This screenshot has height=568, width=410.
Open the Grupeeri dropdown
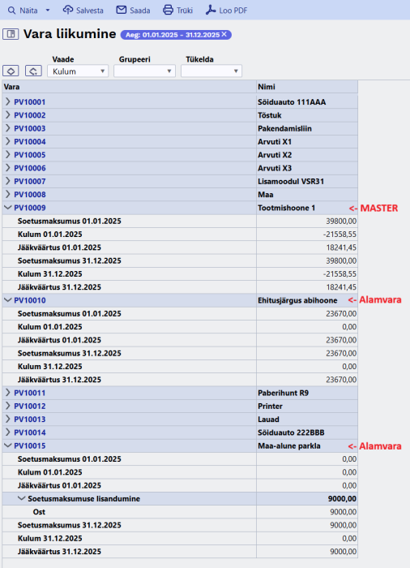click(x=144, y=71)
